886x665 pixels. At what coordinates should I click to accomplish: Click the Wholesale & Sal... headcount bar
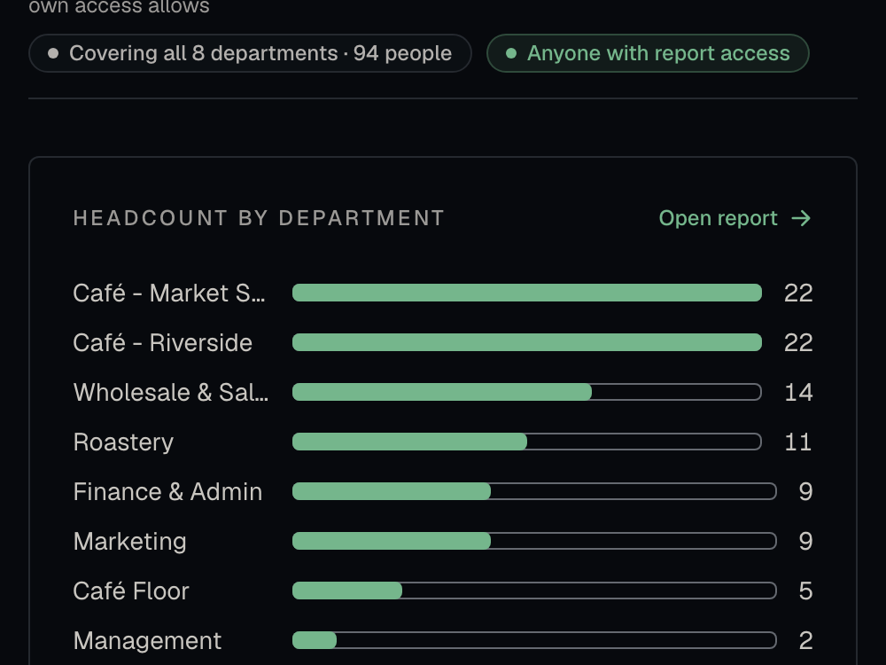(x=527, y=393)
